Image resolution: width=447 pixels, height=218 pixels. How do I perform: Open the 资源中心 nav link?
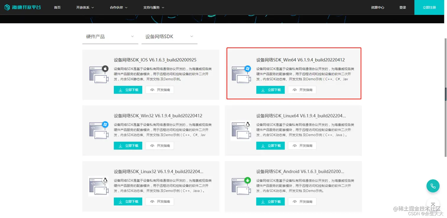click(x=378, y=7)
